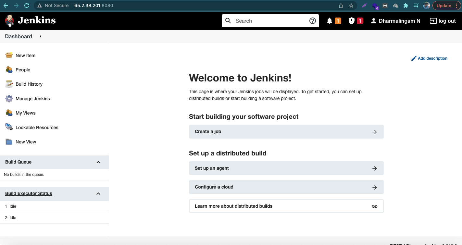Viewport: 462px width, 245px height.
Task: Go back with browser back arrow
Action: coord(6,6)
